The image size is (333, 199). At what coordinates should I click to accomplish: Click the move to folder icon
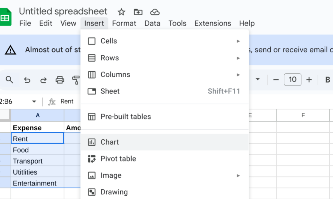[138, 12]
